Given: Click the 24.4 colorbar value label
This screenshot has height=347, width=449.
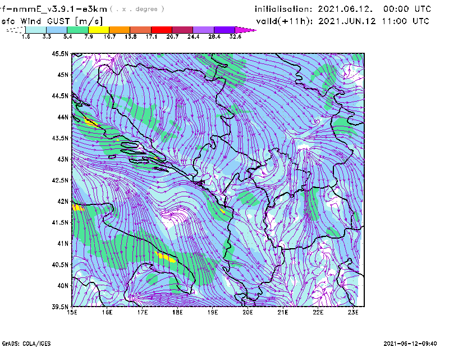Looking at the screenshot, I should click(x=193, y=36).
